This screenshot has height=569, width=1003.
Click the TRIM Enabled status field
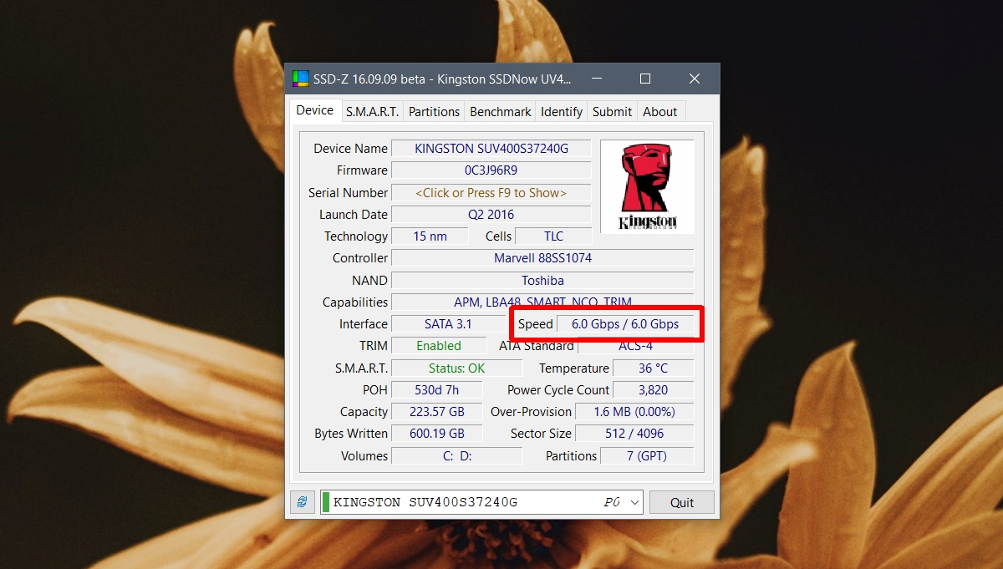[440, 345]
